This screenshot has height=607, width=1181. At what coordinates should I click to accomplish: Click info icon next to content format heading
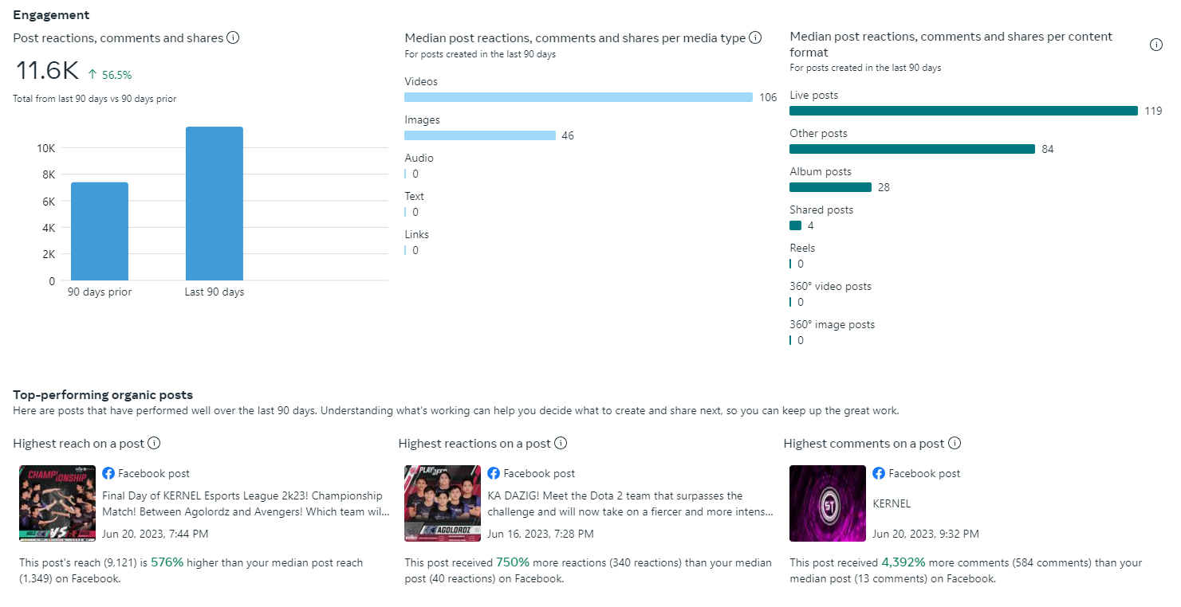[x=1155, y=45]
